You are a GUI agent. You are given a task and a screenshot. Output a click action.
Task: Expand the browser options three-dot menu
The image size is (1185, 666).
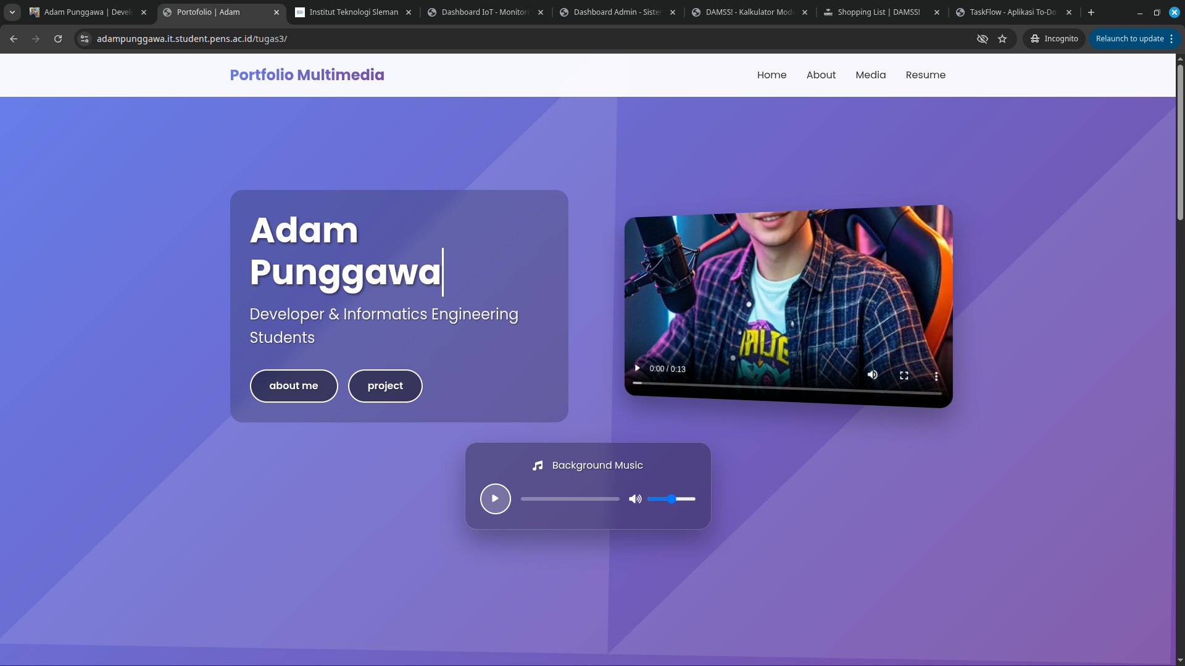point(1171,38)
